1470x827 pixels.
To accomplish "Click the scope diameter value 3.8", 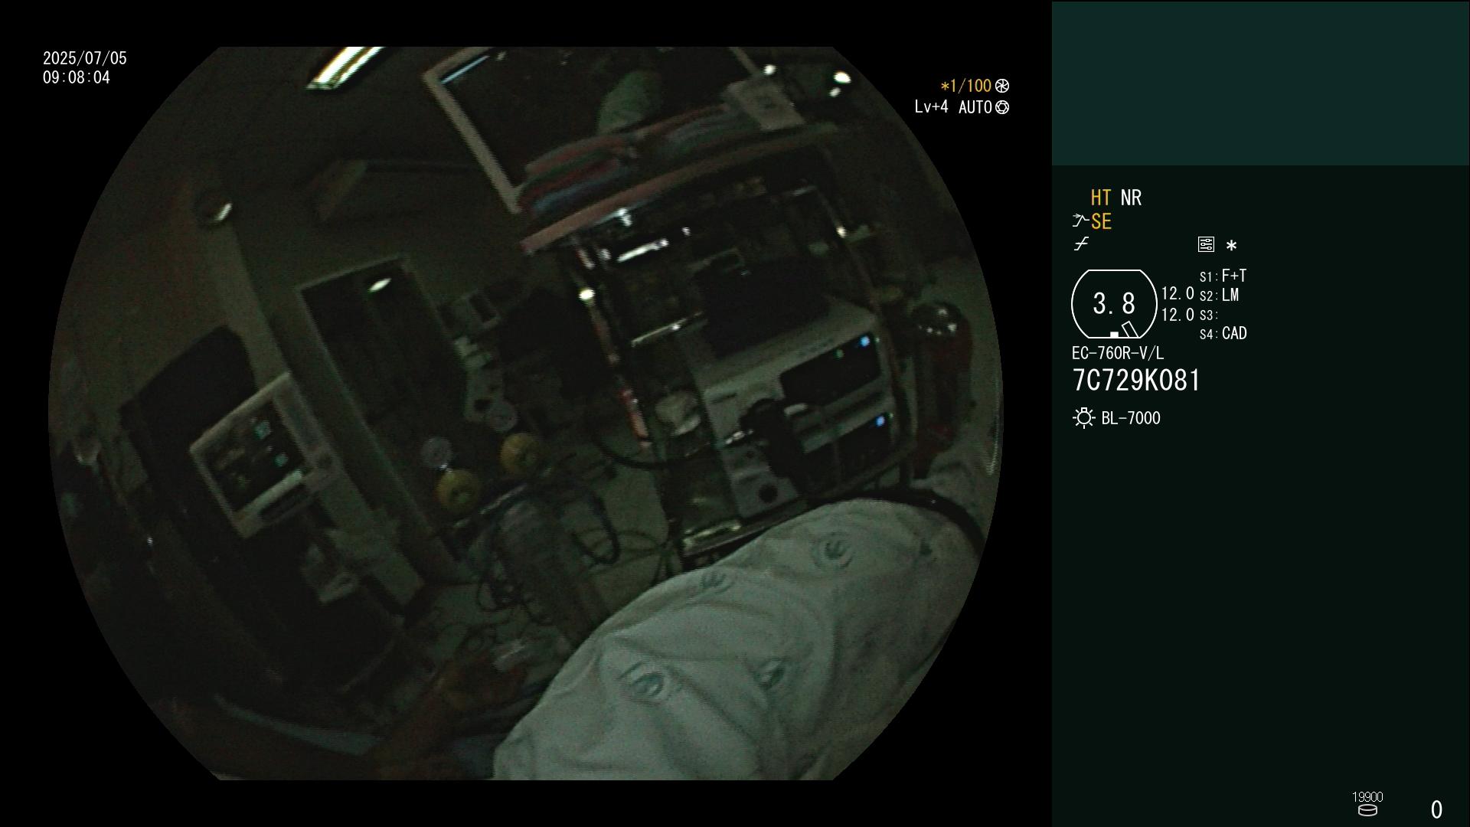I will pos(1114,303).
